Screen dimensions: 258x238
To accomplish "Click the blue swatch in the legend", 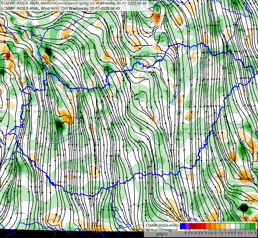I will [183, 226].
